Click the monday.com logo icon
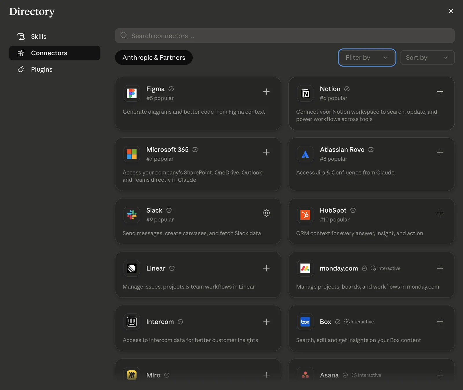The image size is (463, 390). click(x=305, y=268)
